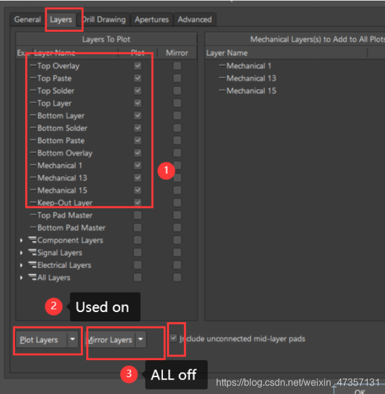Open the Advanced tab
This screenshot has height=394, width=385.
[x=195, y=19]
